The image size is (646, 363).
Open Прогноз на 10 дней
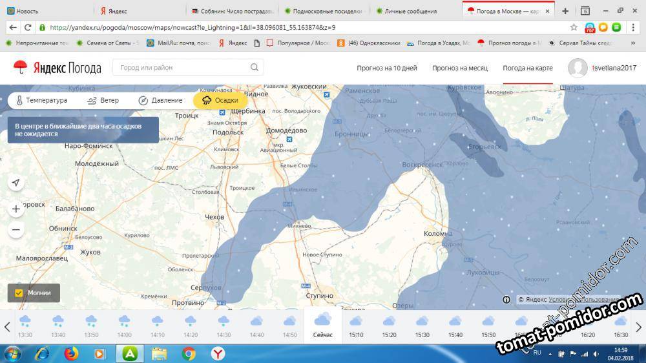[x=387, y=68]
